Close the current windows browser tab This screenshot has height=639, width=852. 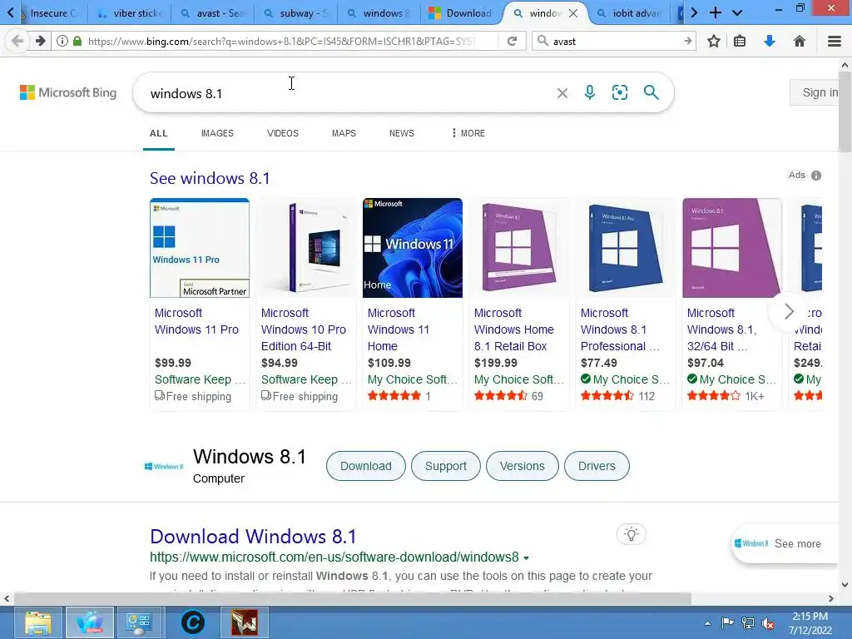pyautogui.click(x=573, y=13)
